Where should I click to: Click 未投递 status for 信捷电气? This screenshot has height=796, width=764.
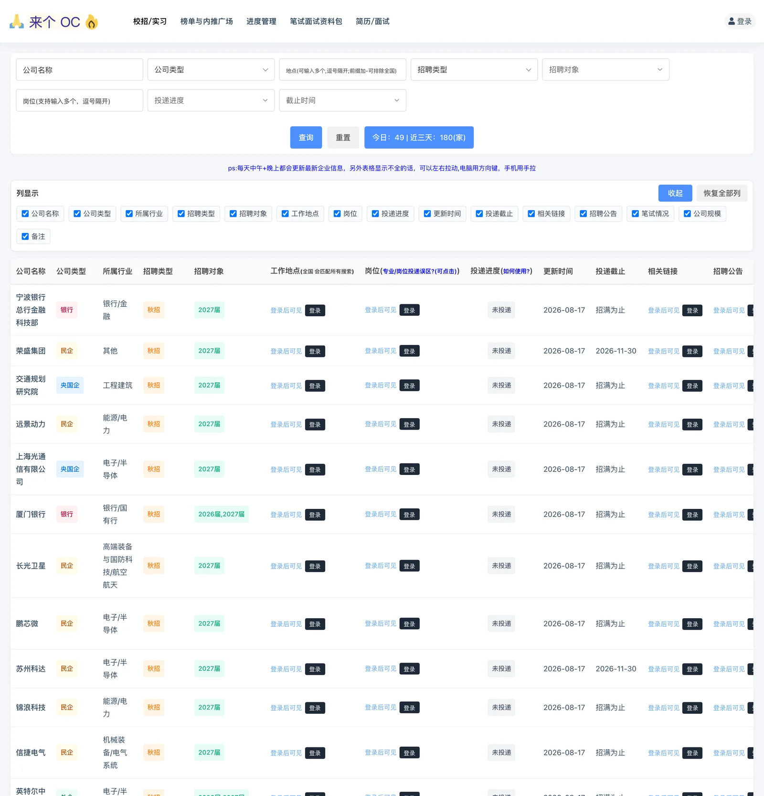[x=501, y=753]
